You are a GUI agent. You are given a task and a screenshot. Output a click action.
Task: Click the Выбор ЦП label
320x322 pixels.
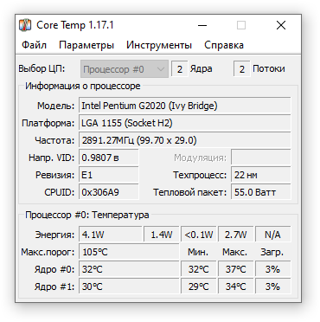[x=42, y=68]
